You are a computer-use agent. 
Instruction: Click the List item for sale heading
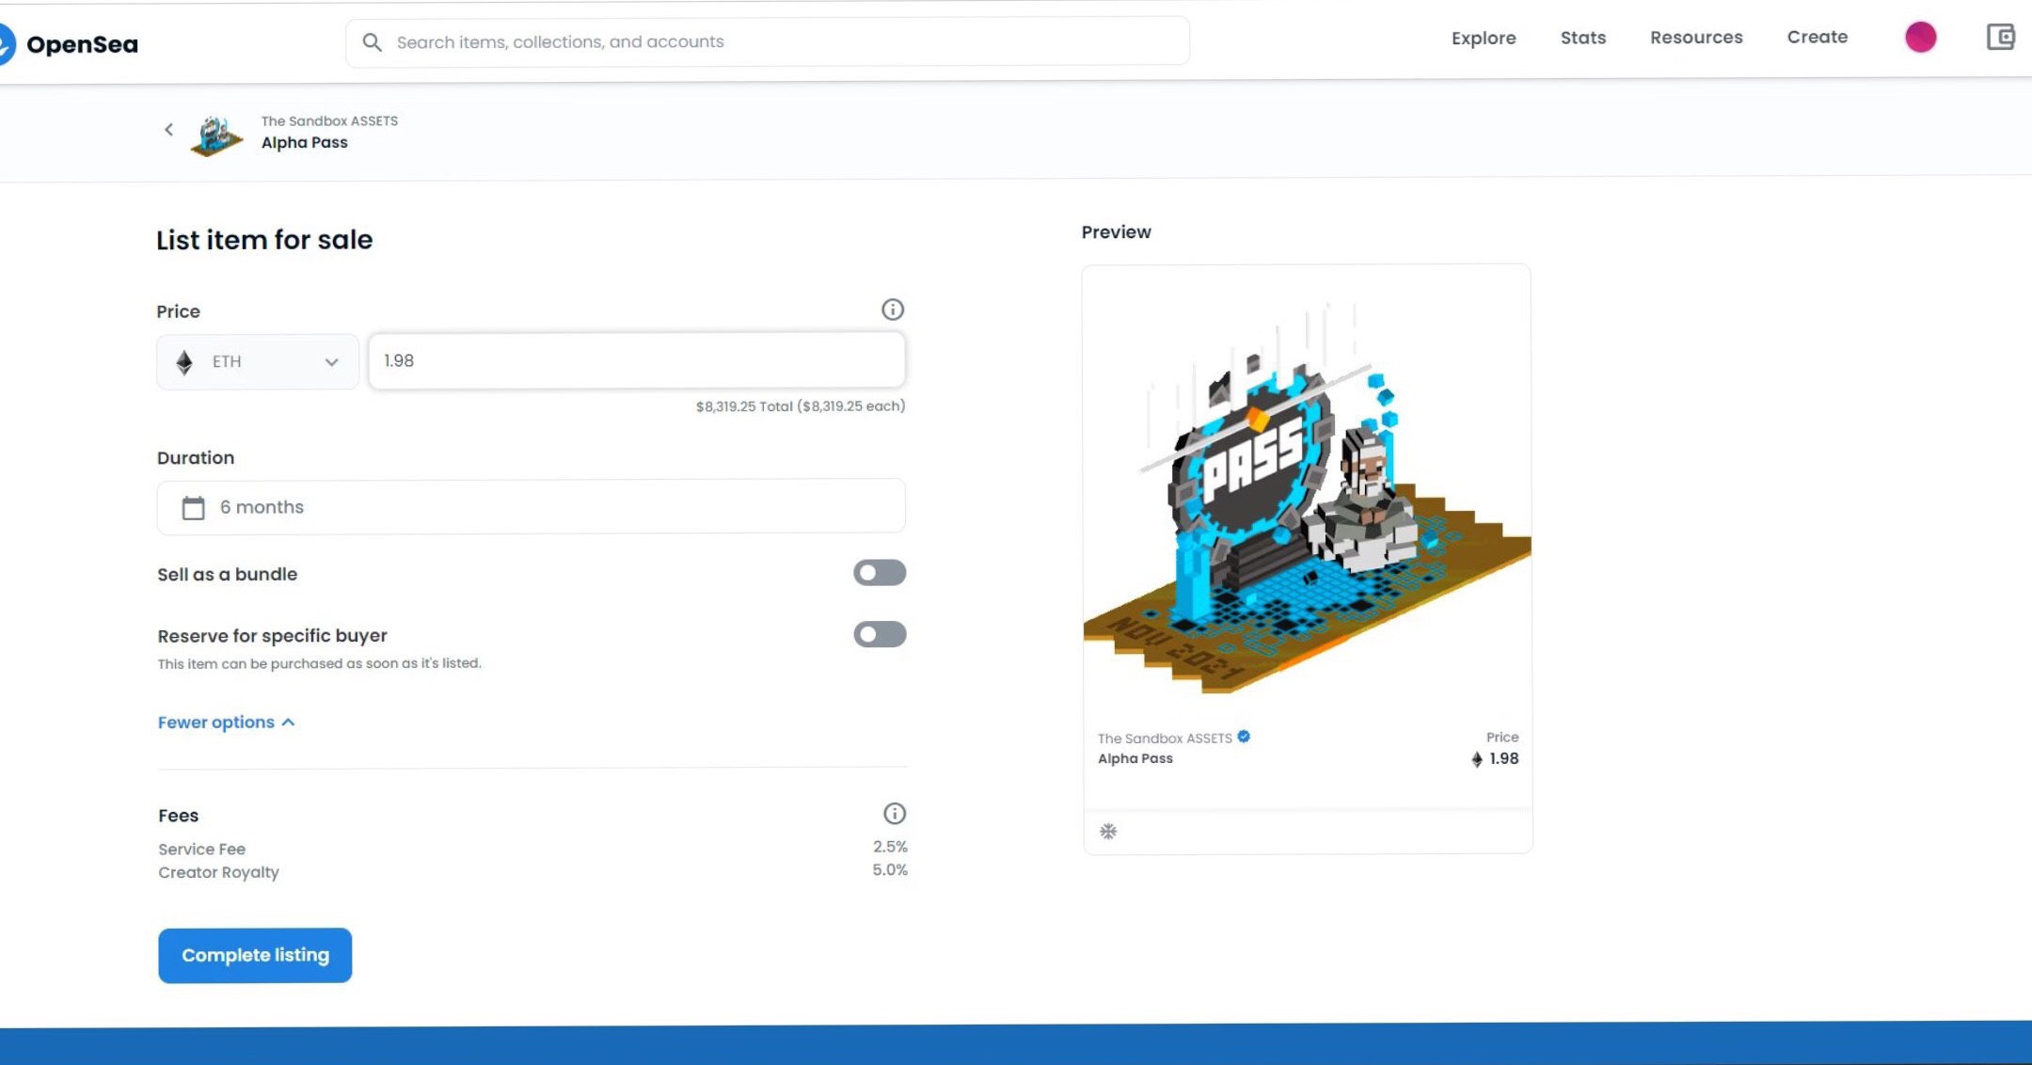click(x=264, y=240)
